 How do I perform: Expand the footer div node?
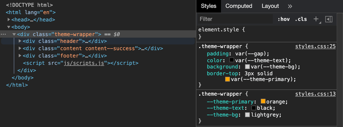point(20,56)
